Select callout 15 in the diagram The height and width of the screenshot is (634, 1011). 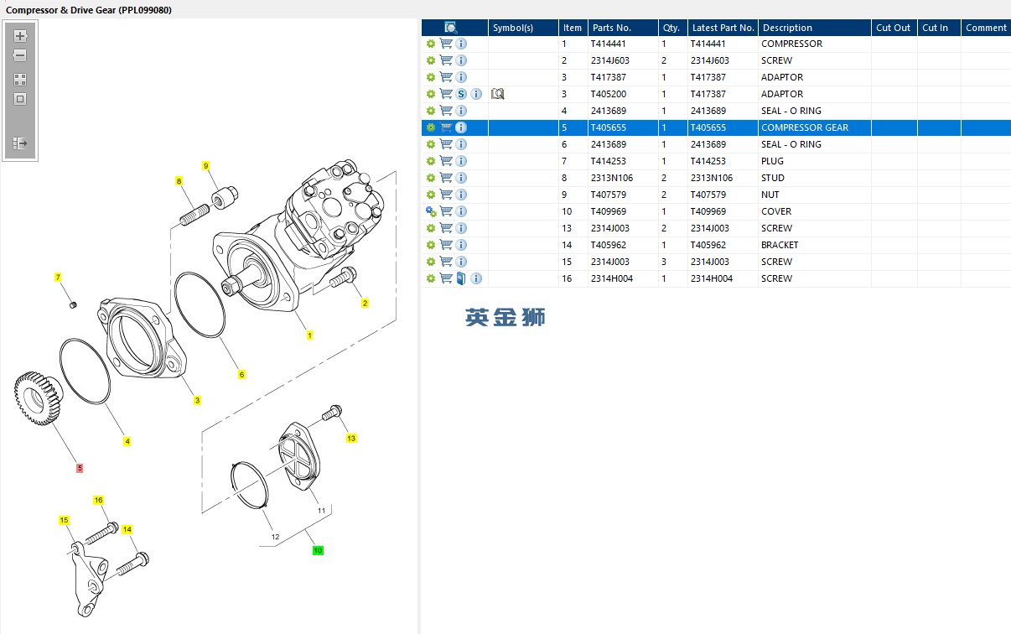64,520
